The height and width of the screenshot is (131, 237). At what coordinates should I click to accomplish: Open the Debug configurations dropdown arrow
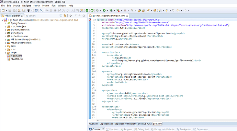[x=101, y=10]
